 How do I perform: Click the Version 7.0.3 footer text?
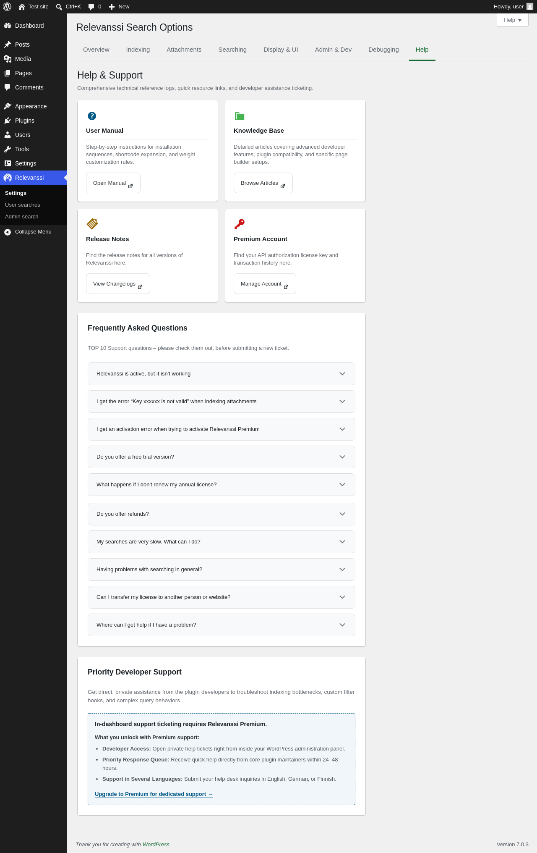tap(513, 845)
